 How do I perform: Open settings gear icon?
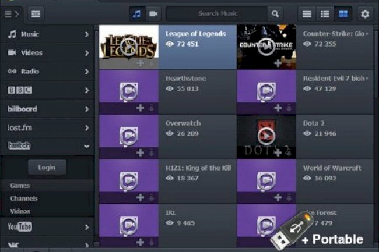coord(365,14)
